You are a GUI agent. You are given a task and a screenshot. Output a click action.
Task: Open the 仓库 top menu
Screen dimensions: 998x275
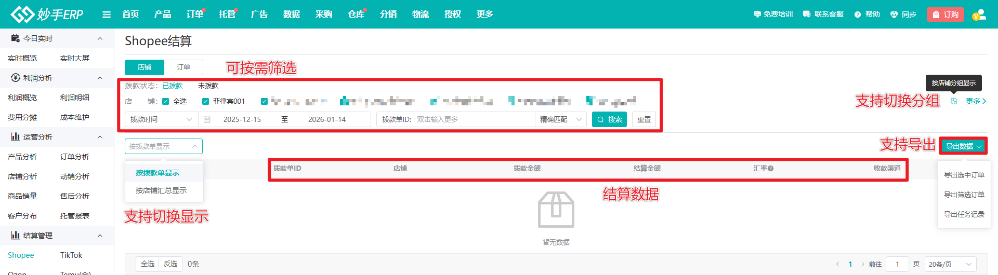tap(356, 14)
